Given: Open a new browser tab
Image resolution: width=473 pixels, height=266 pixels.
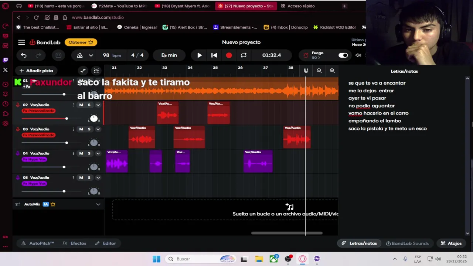Looking at the screenshot, I should click(344, 6).
